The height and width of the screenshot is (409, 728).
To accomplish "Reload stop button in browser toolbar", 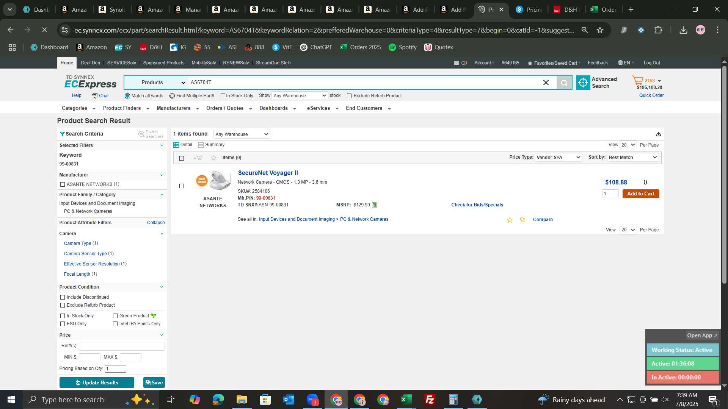I will [44, 30].
